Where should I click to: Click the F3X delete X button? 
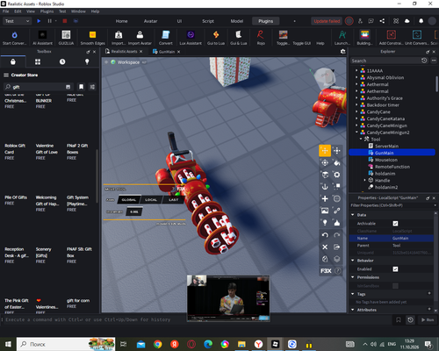tap(325, 247)
